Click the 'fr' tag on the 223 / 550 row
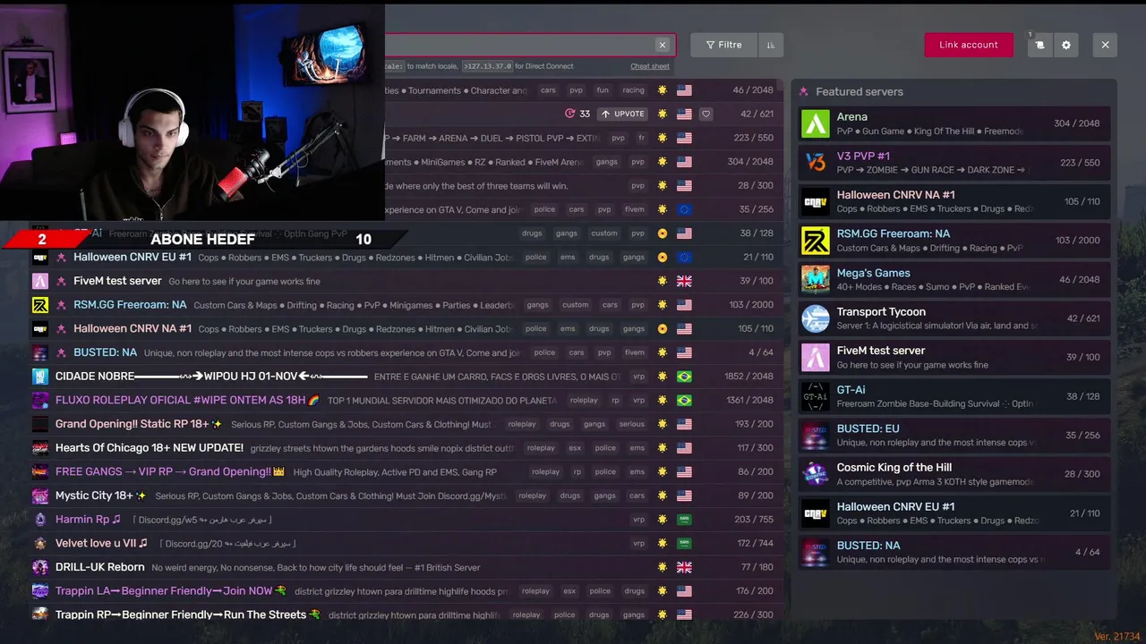 point(641,138)
